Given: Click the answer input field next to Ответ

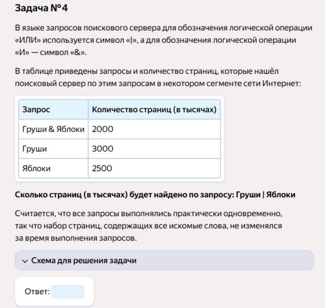Looking at the screenshot, I should tap(68, 292).
